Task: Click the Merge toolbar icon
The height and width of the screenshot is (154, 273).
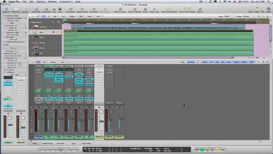Action: (x=145, y=9)
